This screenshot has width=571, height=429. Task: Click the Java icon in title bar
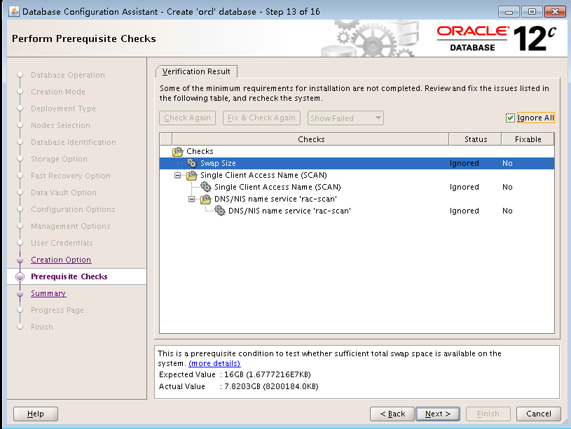[14, 12]
